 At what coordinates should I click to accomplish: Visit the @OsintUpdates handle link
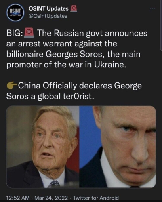coord(48,16)
